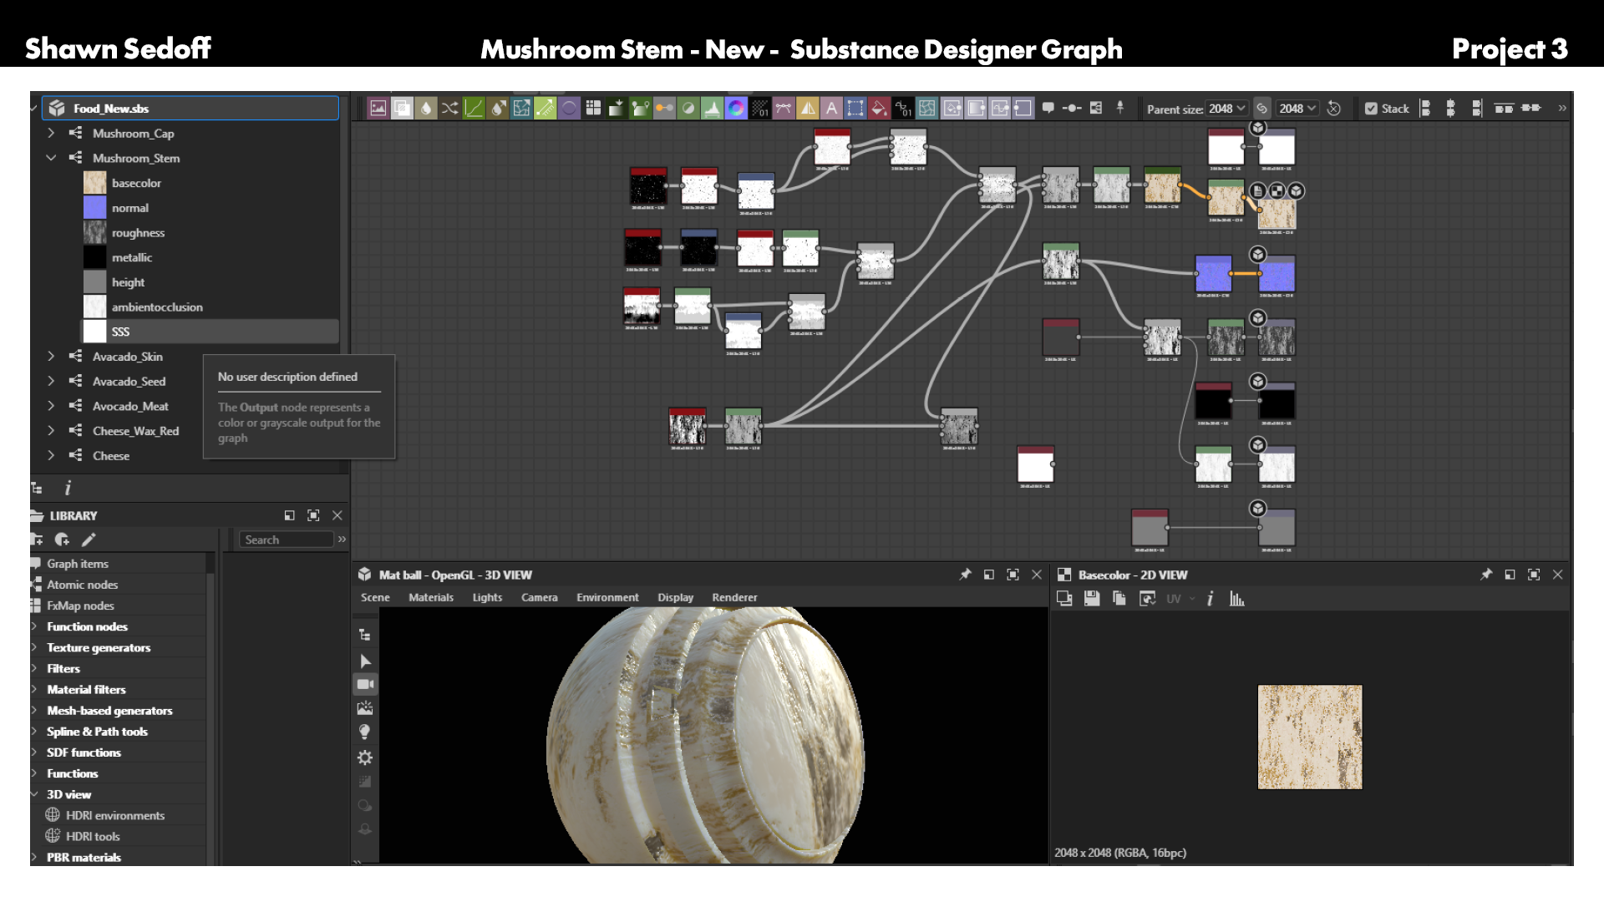Select the roughness output in explorer
Viewport: 1604px width, 902px height.
tap(138, 233)
